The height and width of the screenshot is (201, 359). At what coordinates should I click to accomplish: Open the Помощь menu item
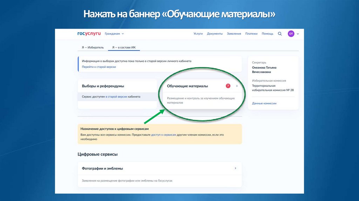point(267,34)
